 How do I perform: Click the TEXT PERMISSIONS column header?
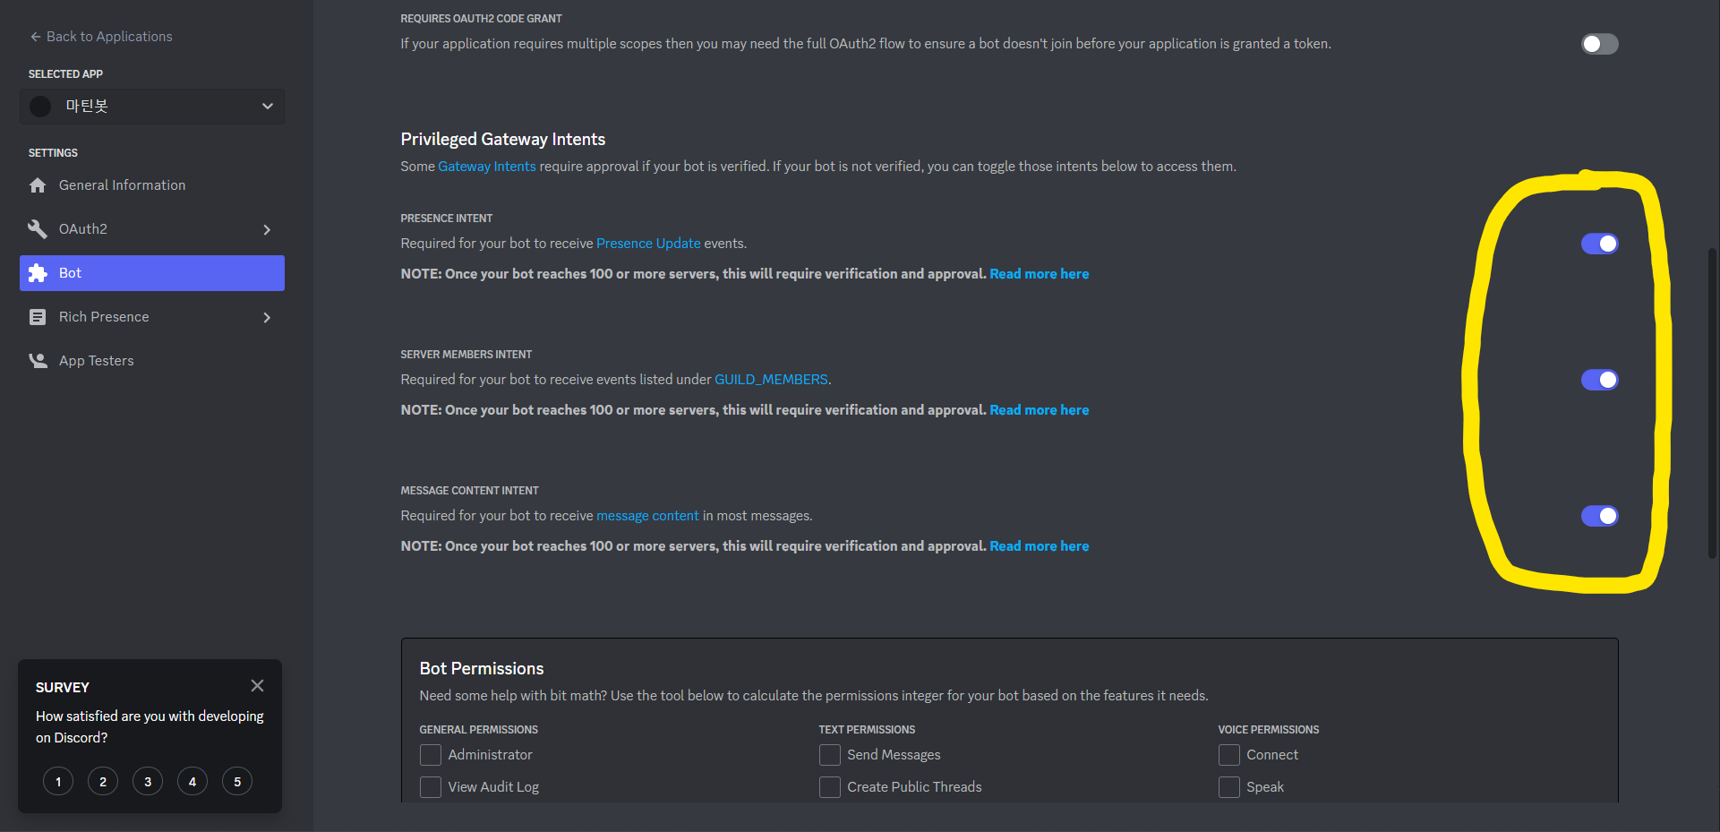tap(867, 730)
